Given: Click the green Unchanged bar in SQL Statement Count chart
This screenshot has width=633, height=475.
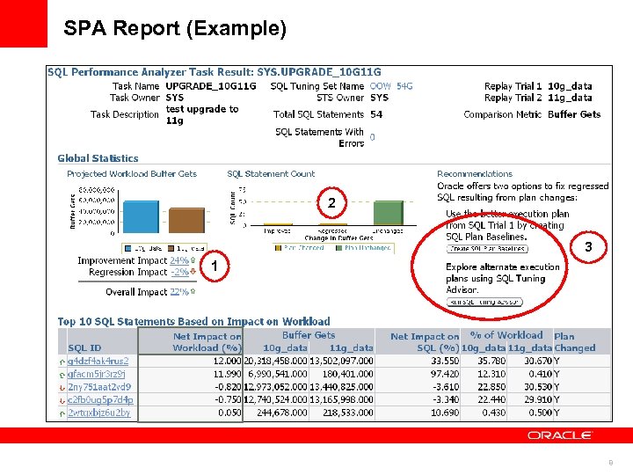Looking at the screenshot, I should [389, 213].
